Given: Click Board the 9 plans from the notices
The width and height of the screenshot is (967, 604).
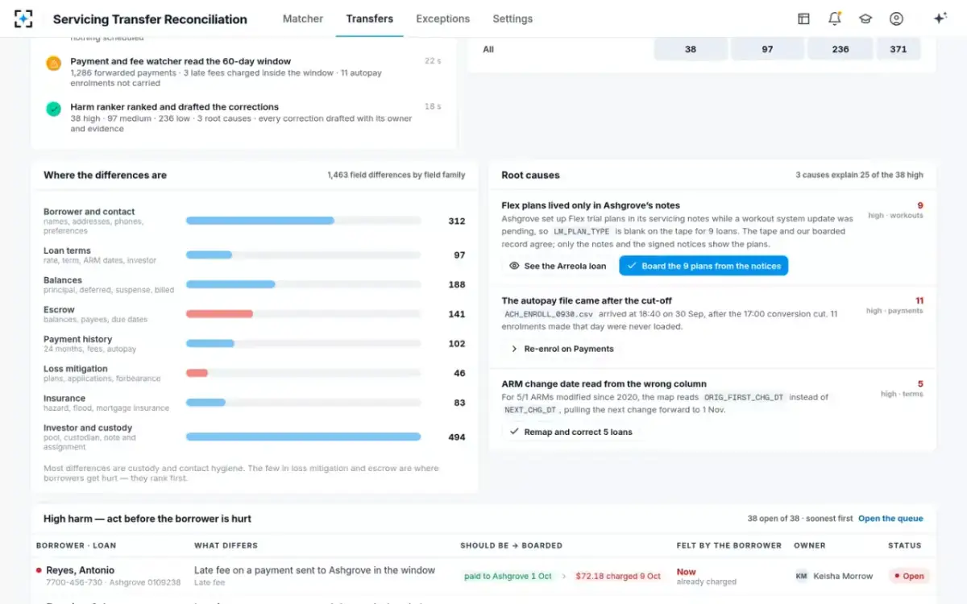Looking at the screenshot, I should tap(703, 266).
